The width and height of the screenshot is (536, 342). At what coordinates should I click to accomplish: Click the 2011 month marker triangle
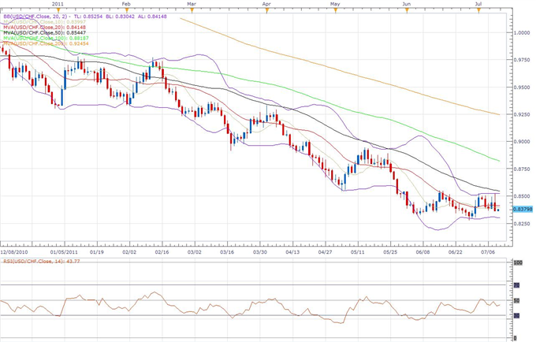tap(58, 10)
